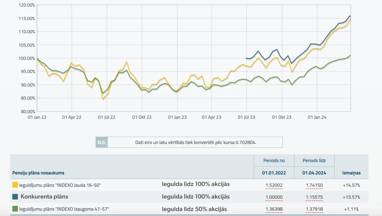Click the +15.57% change value

coord(351,197)
